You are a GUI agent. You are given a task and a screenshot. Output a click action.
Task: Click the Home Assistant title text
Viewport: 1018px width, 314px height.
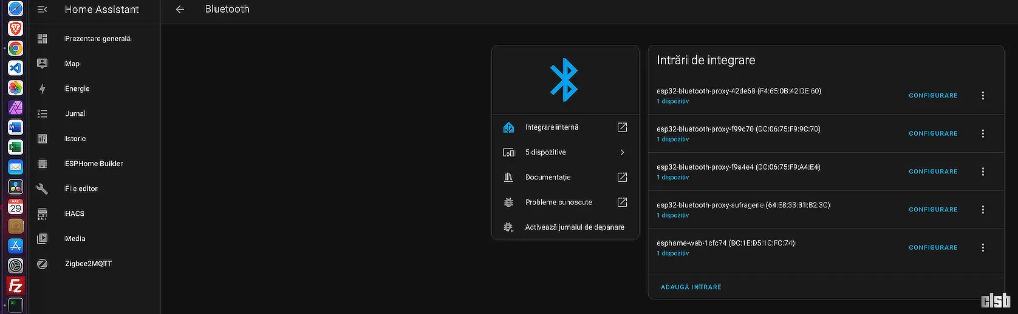pos(102,10)
